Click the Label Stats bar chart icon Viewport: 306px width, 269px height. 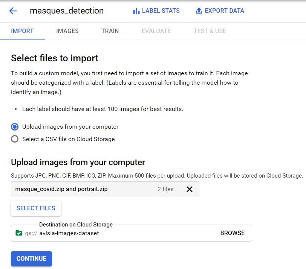coord(136,11)
